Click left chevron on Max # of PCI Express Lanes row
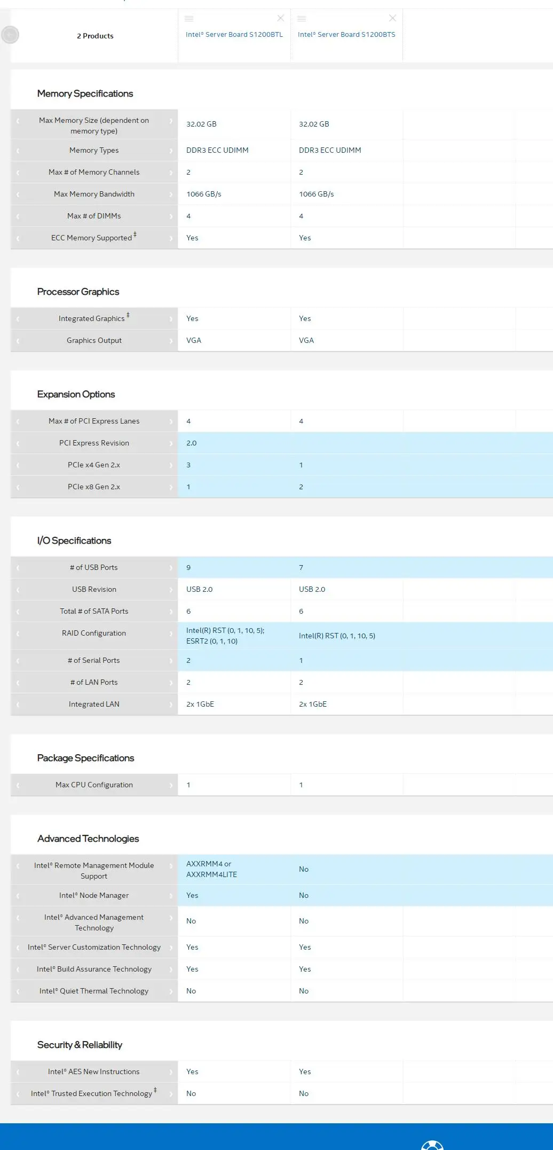 18,421
